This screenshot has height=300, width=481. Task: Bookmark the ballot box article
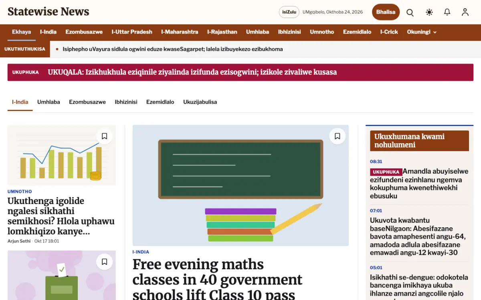pyautogui.click(x=104, y=262)
